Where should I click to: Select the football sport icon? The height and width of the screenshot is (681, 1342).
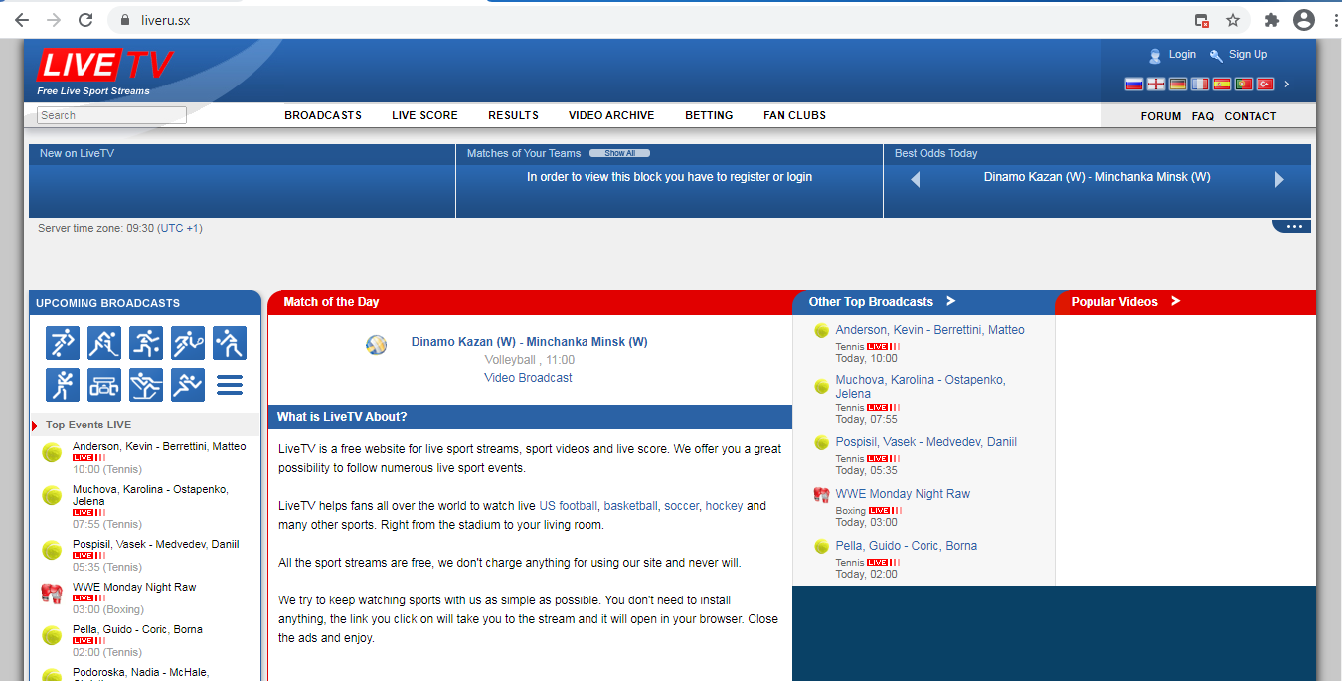[63, 343]
